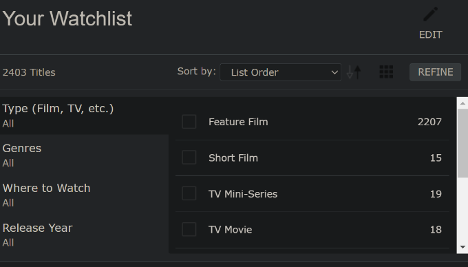Screen dimensions: 468x267
Task: Switch to grid view icon
Action: (x=386, y=72)
